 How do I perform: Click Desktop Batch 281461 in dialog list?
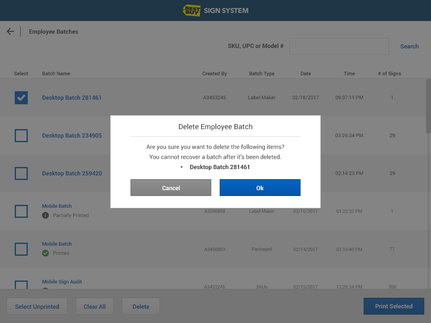(220, 167)
